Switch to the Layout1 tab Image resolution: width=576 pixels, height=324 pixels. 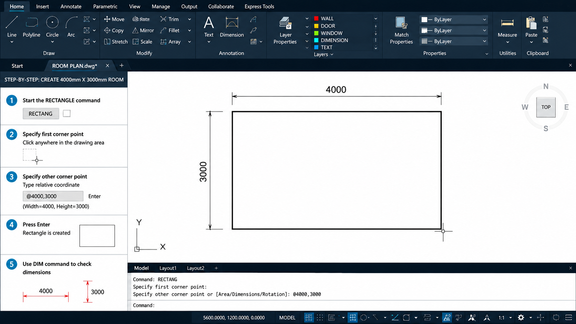point(168,268)
